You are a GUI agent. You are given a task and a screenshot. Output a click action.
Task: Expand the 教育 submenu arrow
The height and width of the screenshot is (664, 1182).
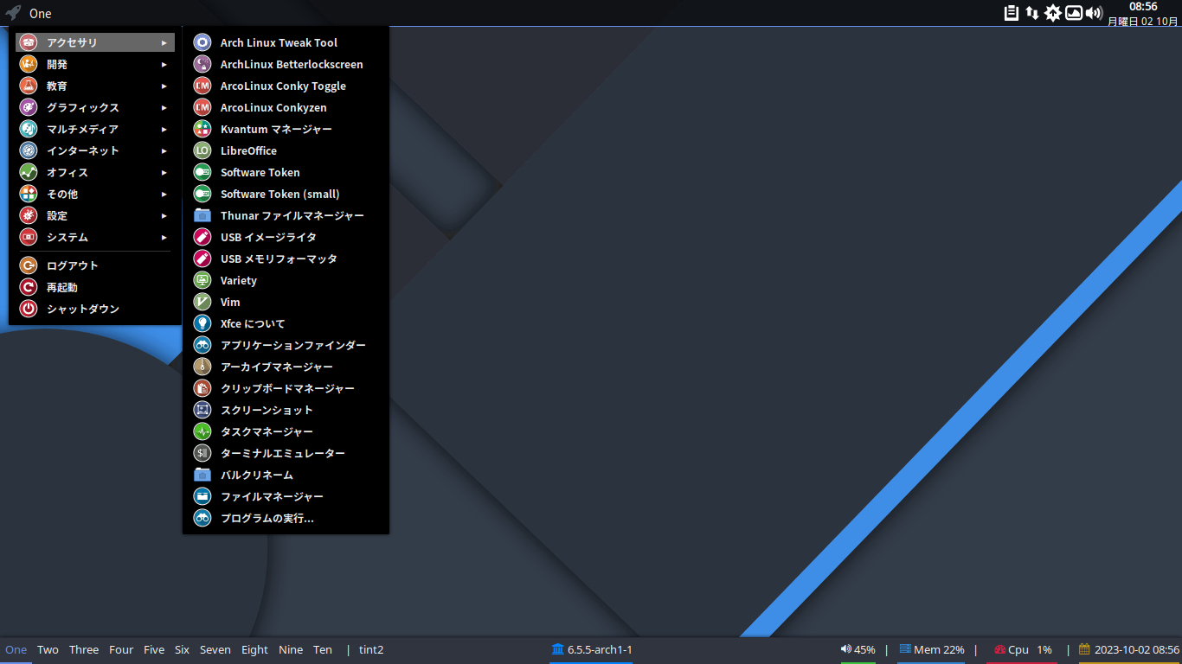pos(164,86)
